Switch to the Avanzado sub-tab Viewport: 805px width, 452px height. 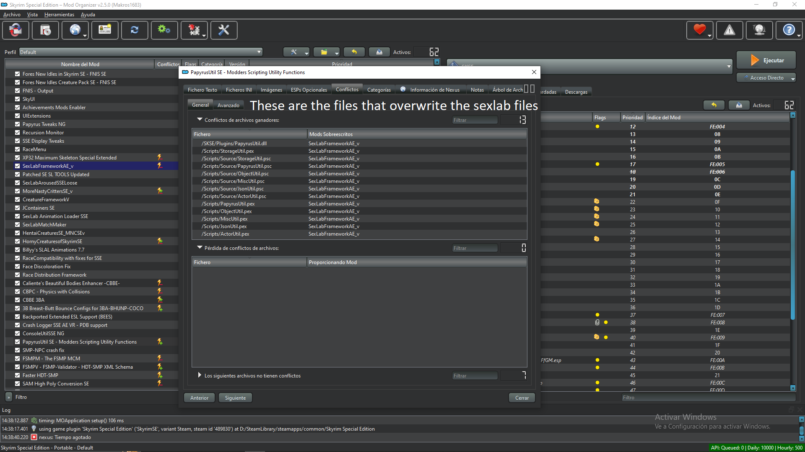point(228,105)
